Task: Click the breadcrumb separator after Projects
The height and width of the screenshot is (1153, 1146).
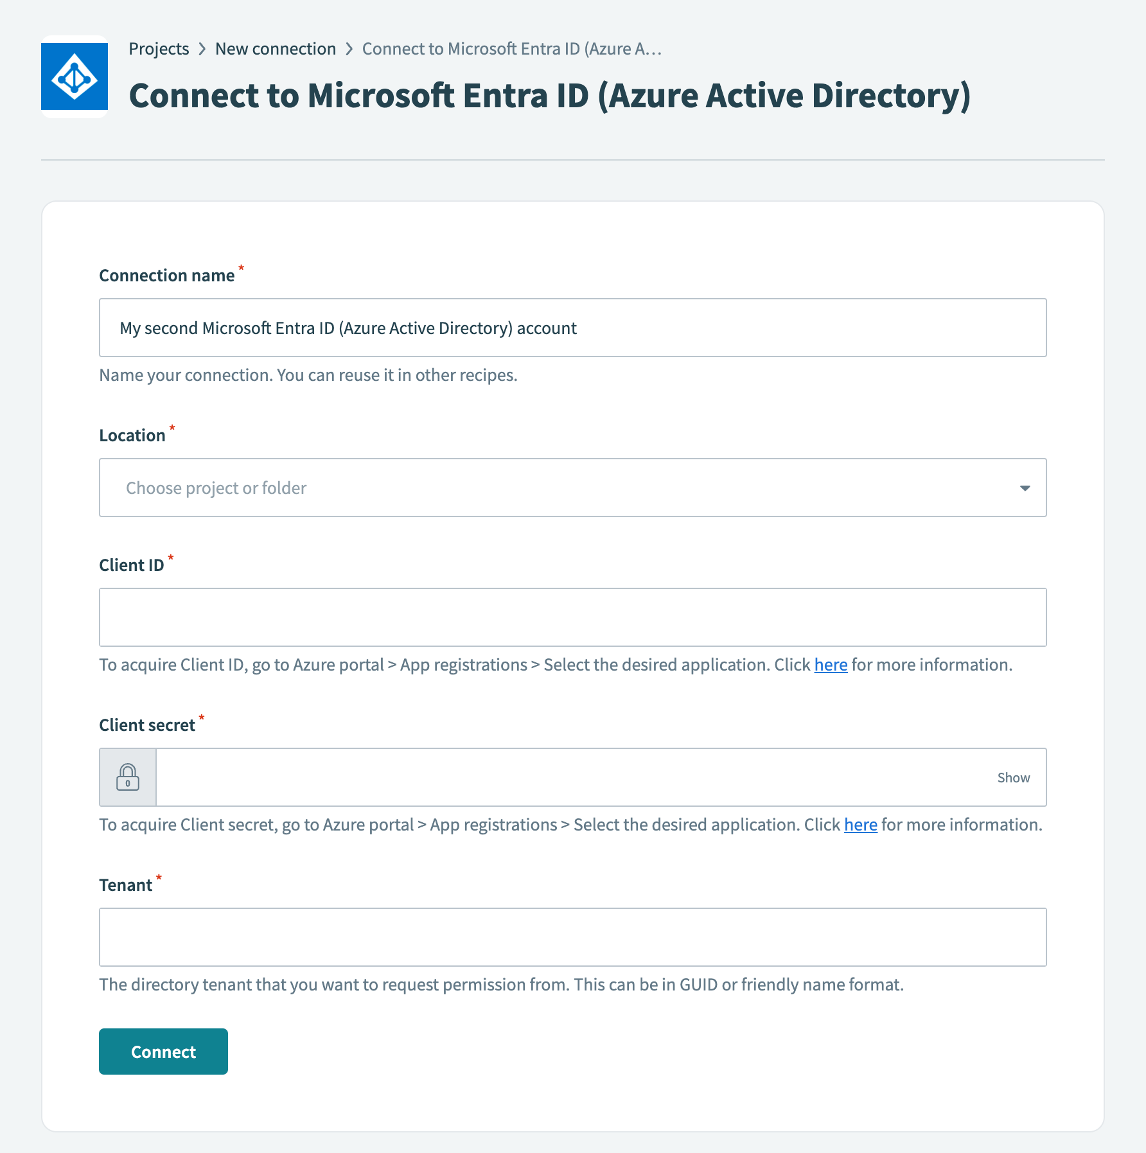Action: 202,48
